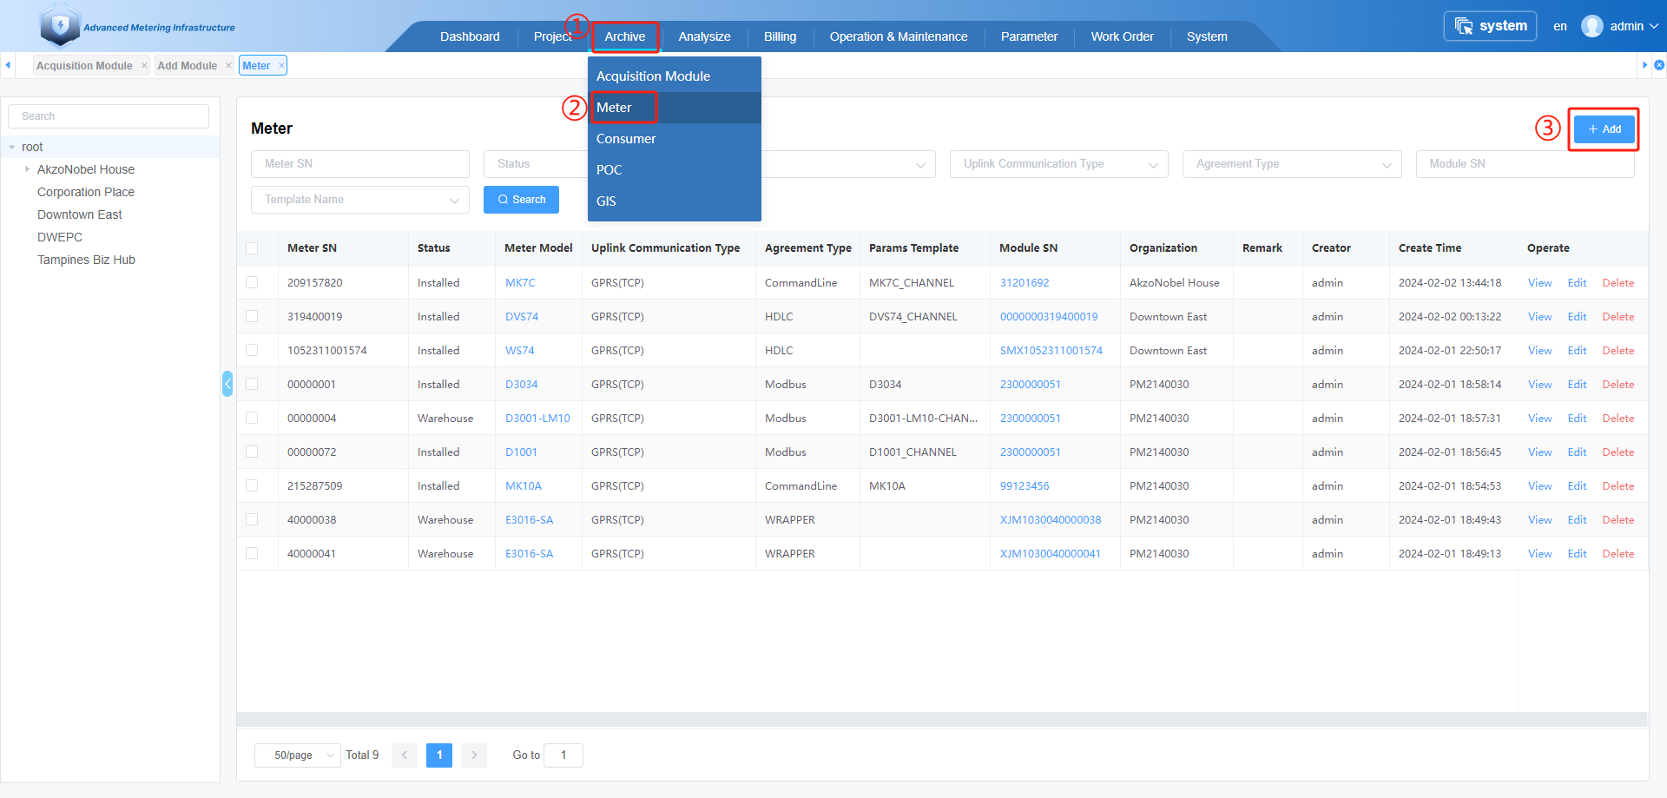Open the 50/page size dropdown
Screen dimensions: 1667x798
click(298, 755)
